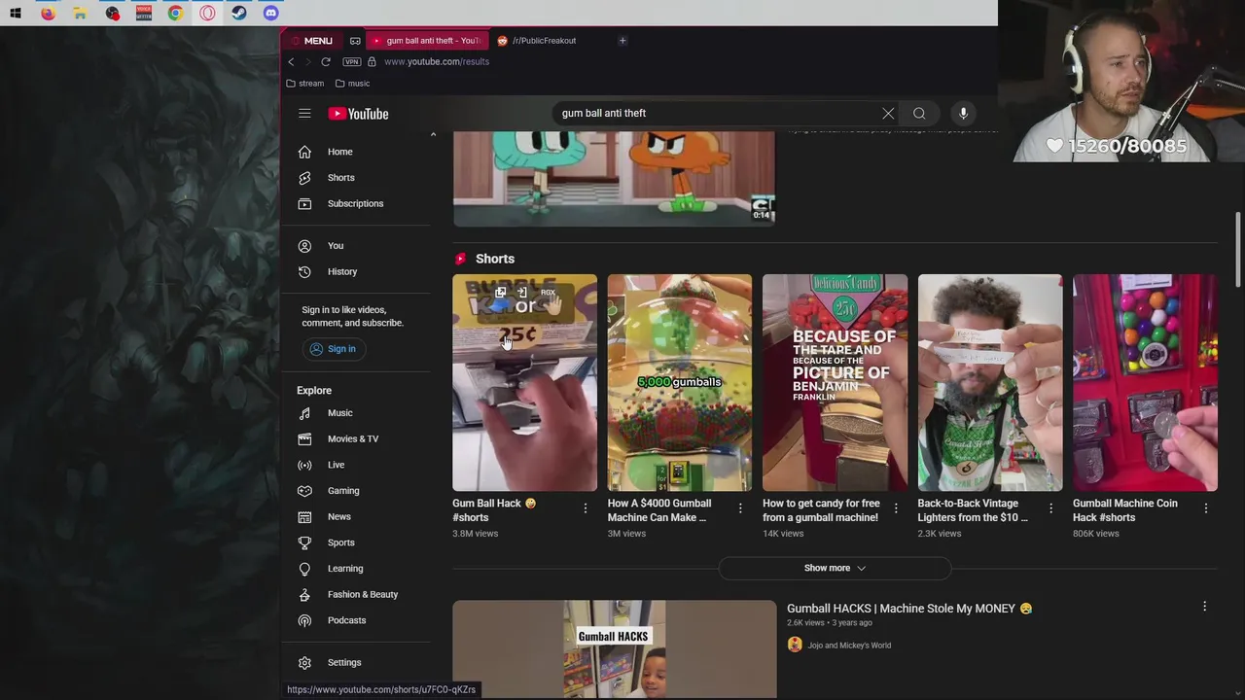This screenshot has width=1245, height=700.
Task: Click the popout icon on hovered short
Action: [500, 293]
